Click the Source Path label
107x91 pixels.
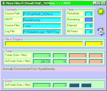pos(13,13)
